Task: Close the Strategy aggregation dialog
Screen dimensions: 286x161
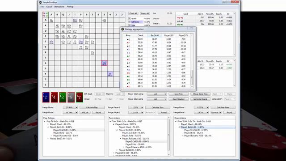Action: click(x=192, y=28)
